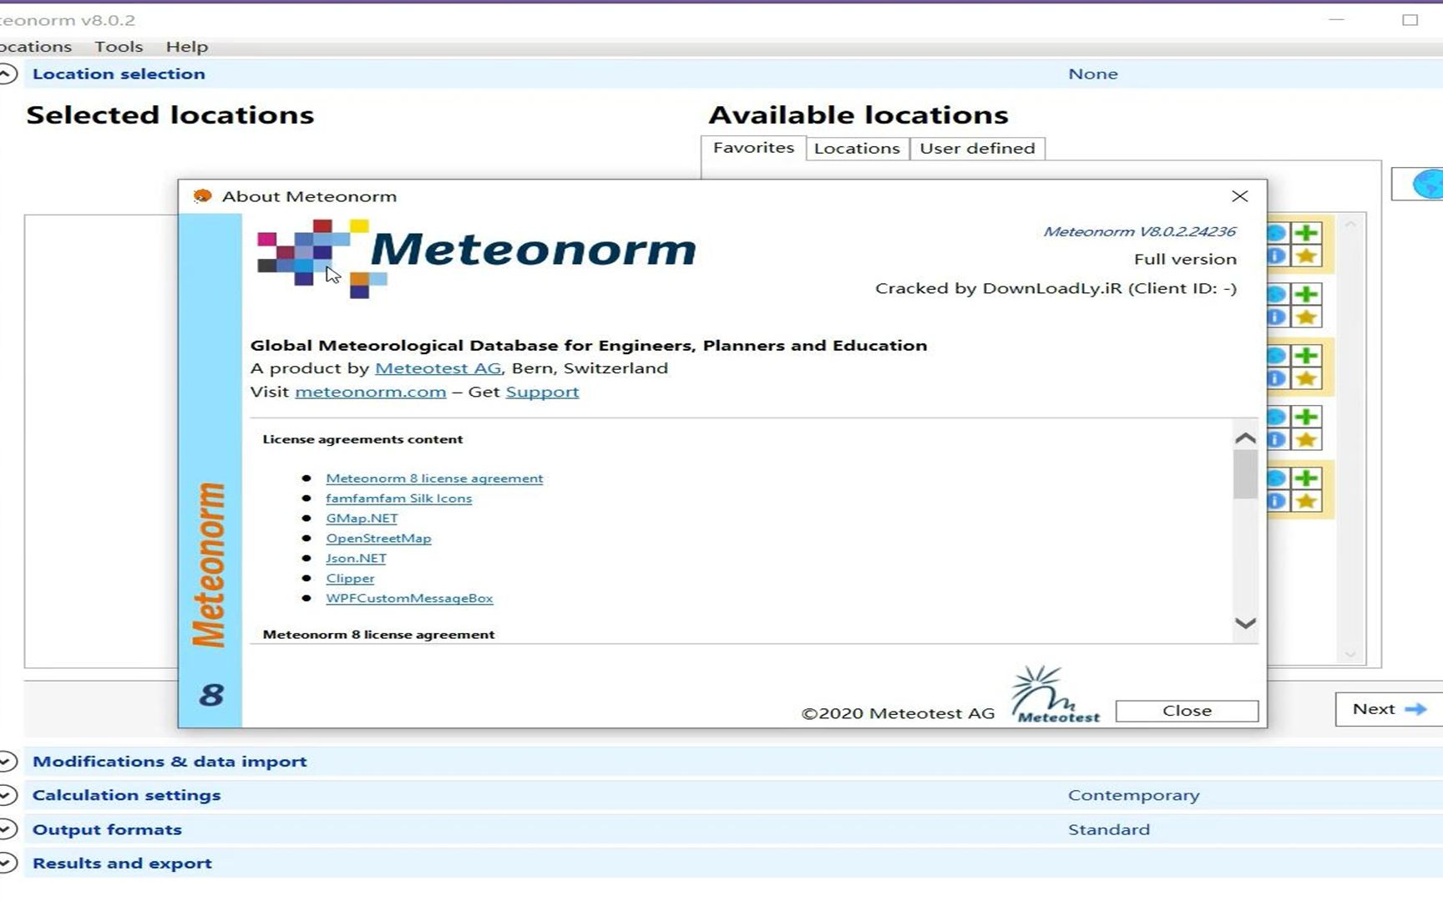Screen dimensions: 1443x902
Task: Add the third listed location with green plus
Action: (1307, 356)
